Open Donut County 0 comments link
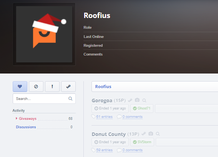 133,150
